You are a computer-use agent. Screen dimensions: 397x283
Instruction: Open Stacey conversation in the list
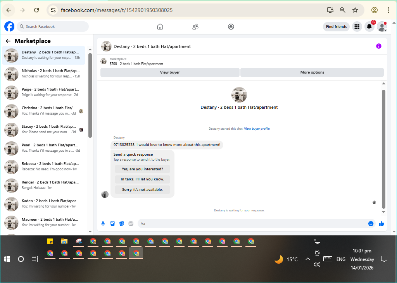[43, 129]
